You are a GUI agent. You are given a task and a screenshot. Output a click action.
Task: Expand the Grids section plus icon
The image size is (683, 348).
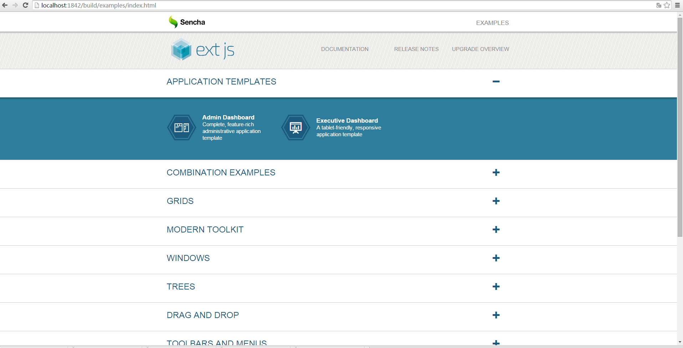(x=496, y=201)
